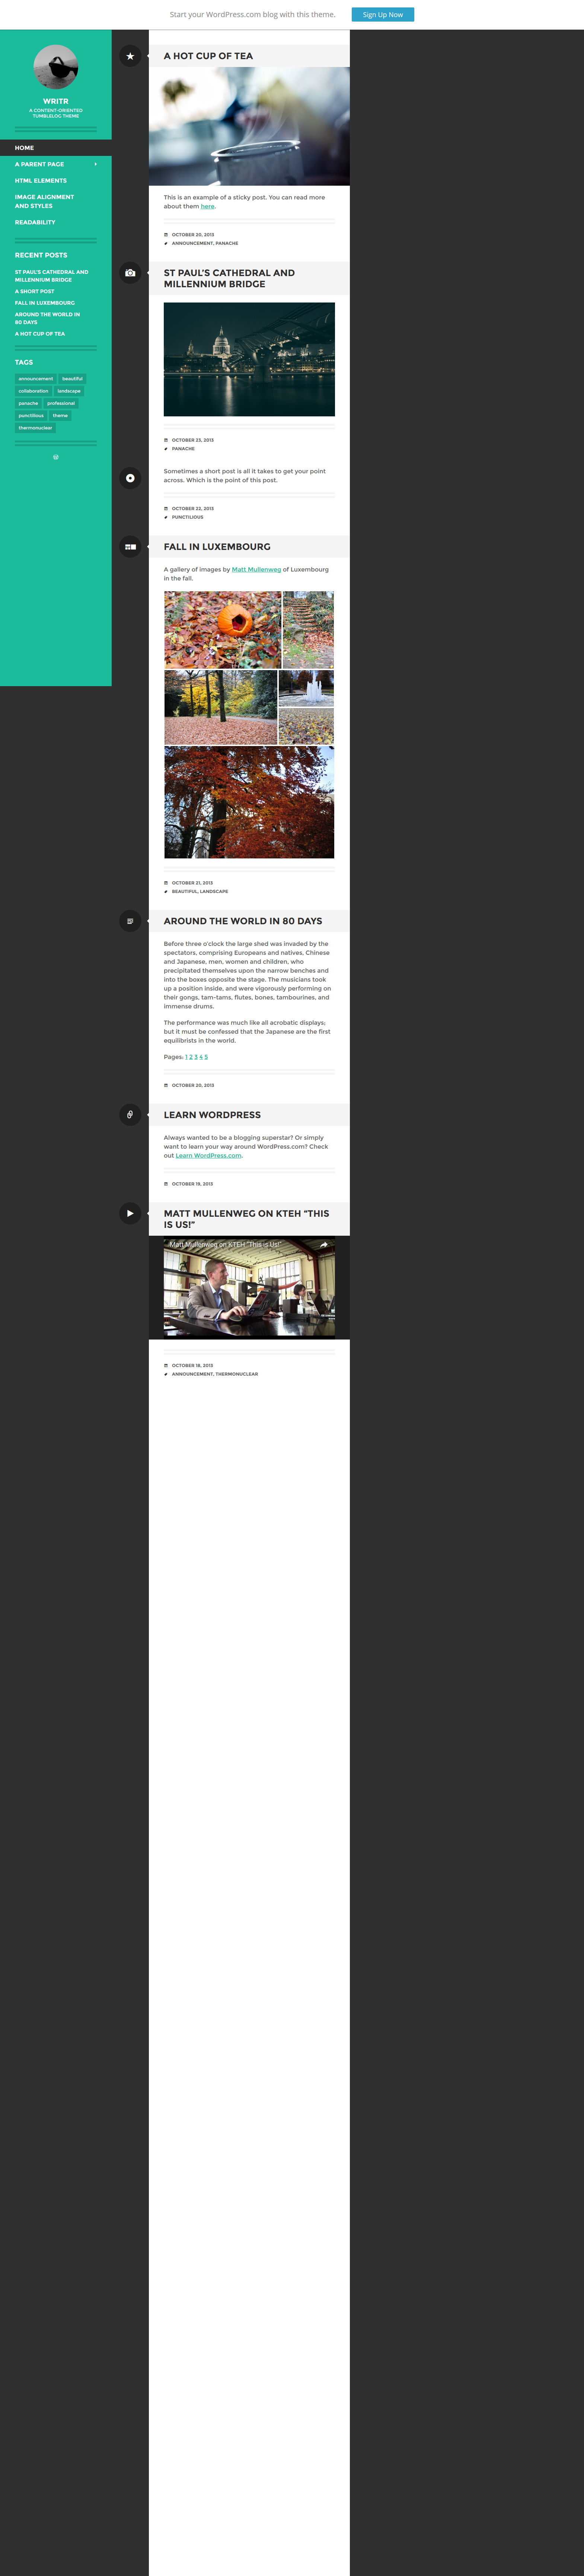Go to page 5 of the post
Image resolution: width=584 pixels, height=2576 pixels.
click(x=206, y=1057)
